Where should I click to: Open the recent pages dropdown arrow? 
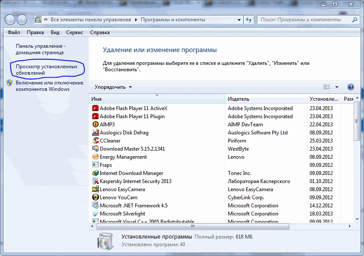30,20
